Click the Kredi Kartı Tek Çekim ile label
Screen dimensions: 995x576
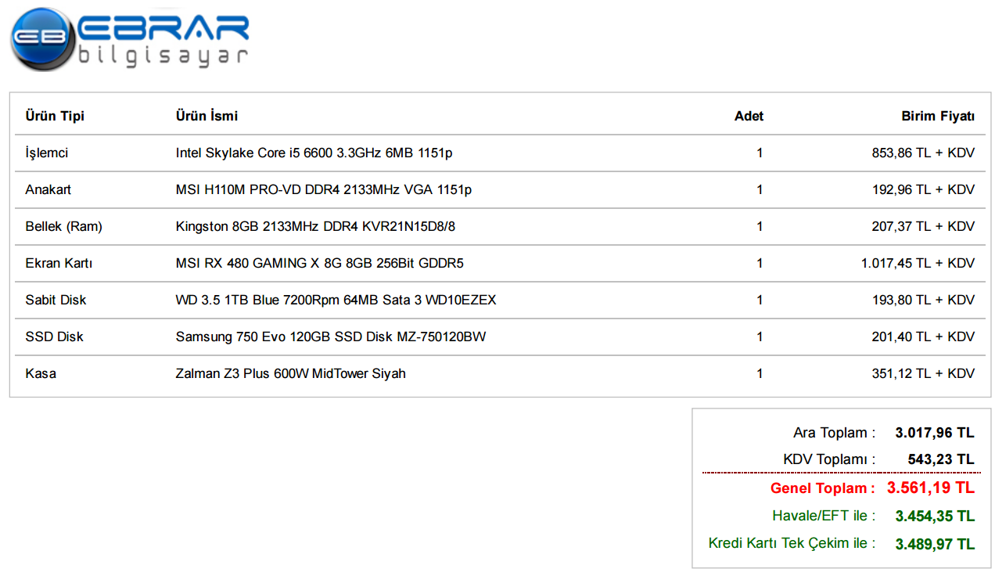pyautogui.click(x=792, y=543)
